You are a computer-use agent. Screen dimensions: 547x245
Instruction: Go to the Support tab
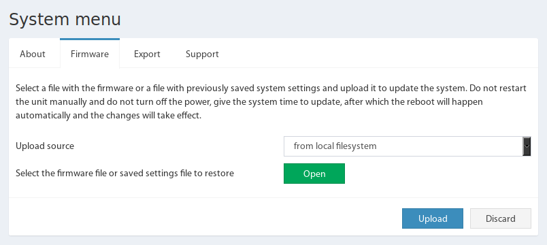click(202, 54)
